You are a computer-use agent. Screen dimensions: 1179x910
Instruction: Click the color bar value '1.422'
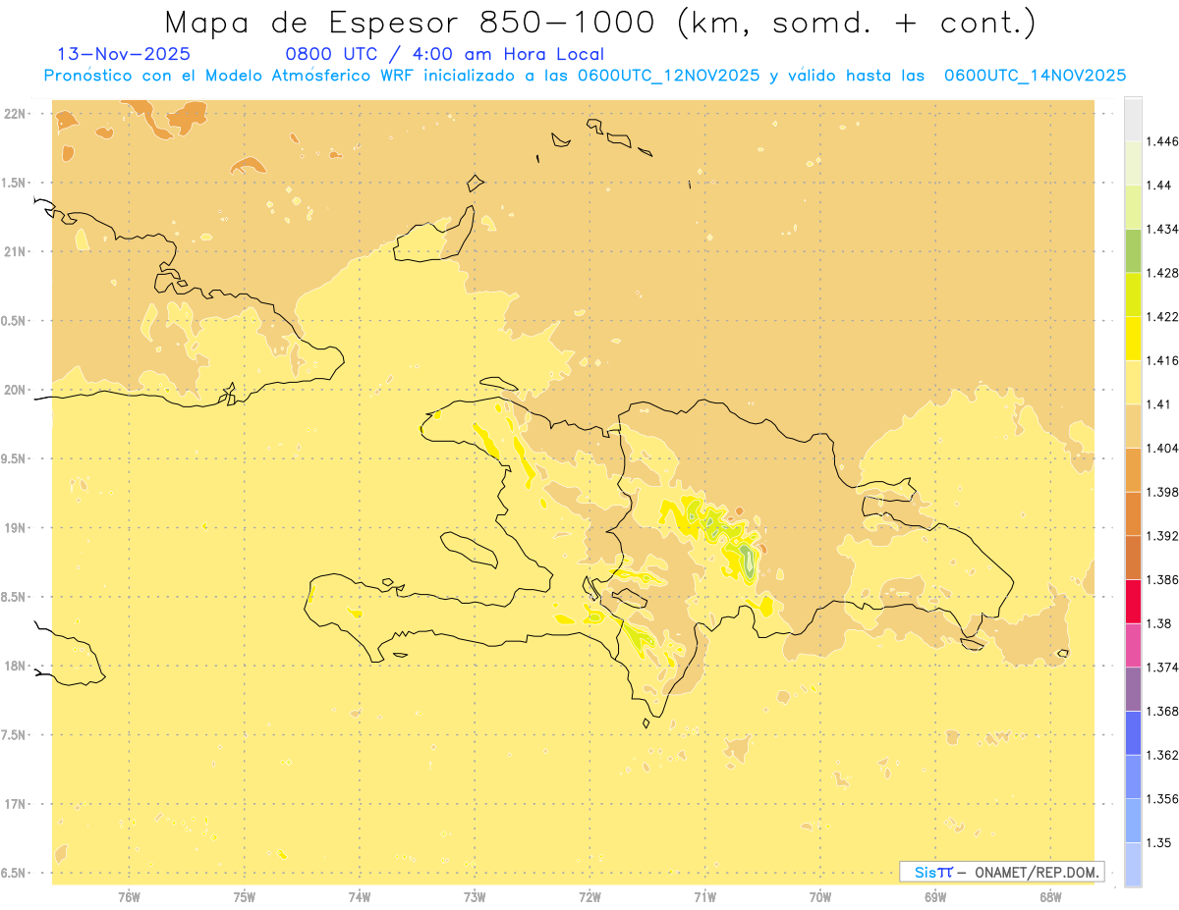click(1162, 316)
